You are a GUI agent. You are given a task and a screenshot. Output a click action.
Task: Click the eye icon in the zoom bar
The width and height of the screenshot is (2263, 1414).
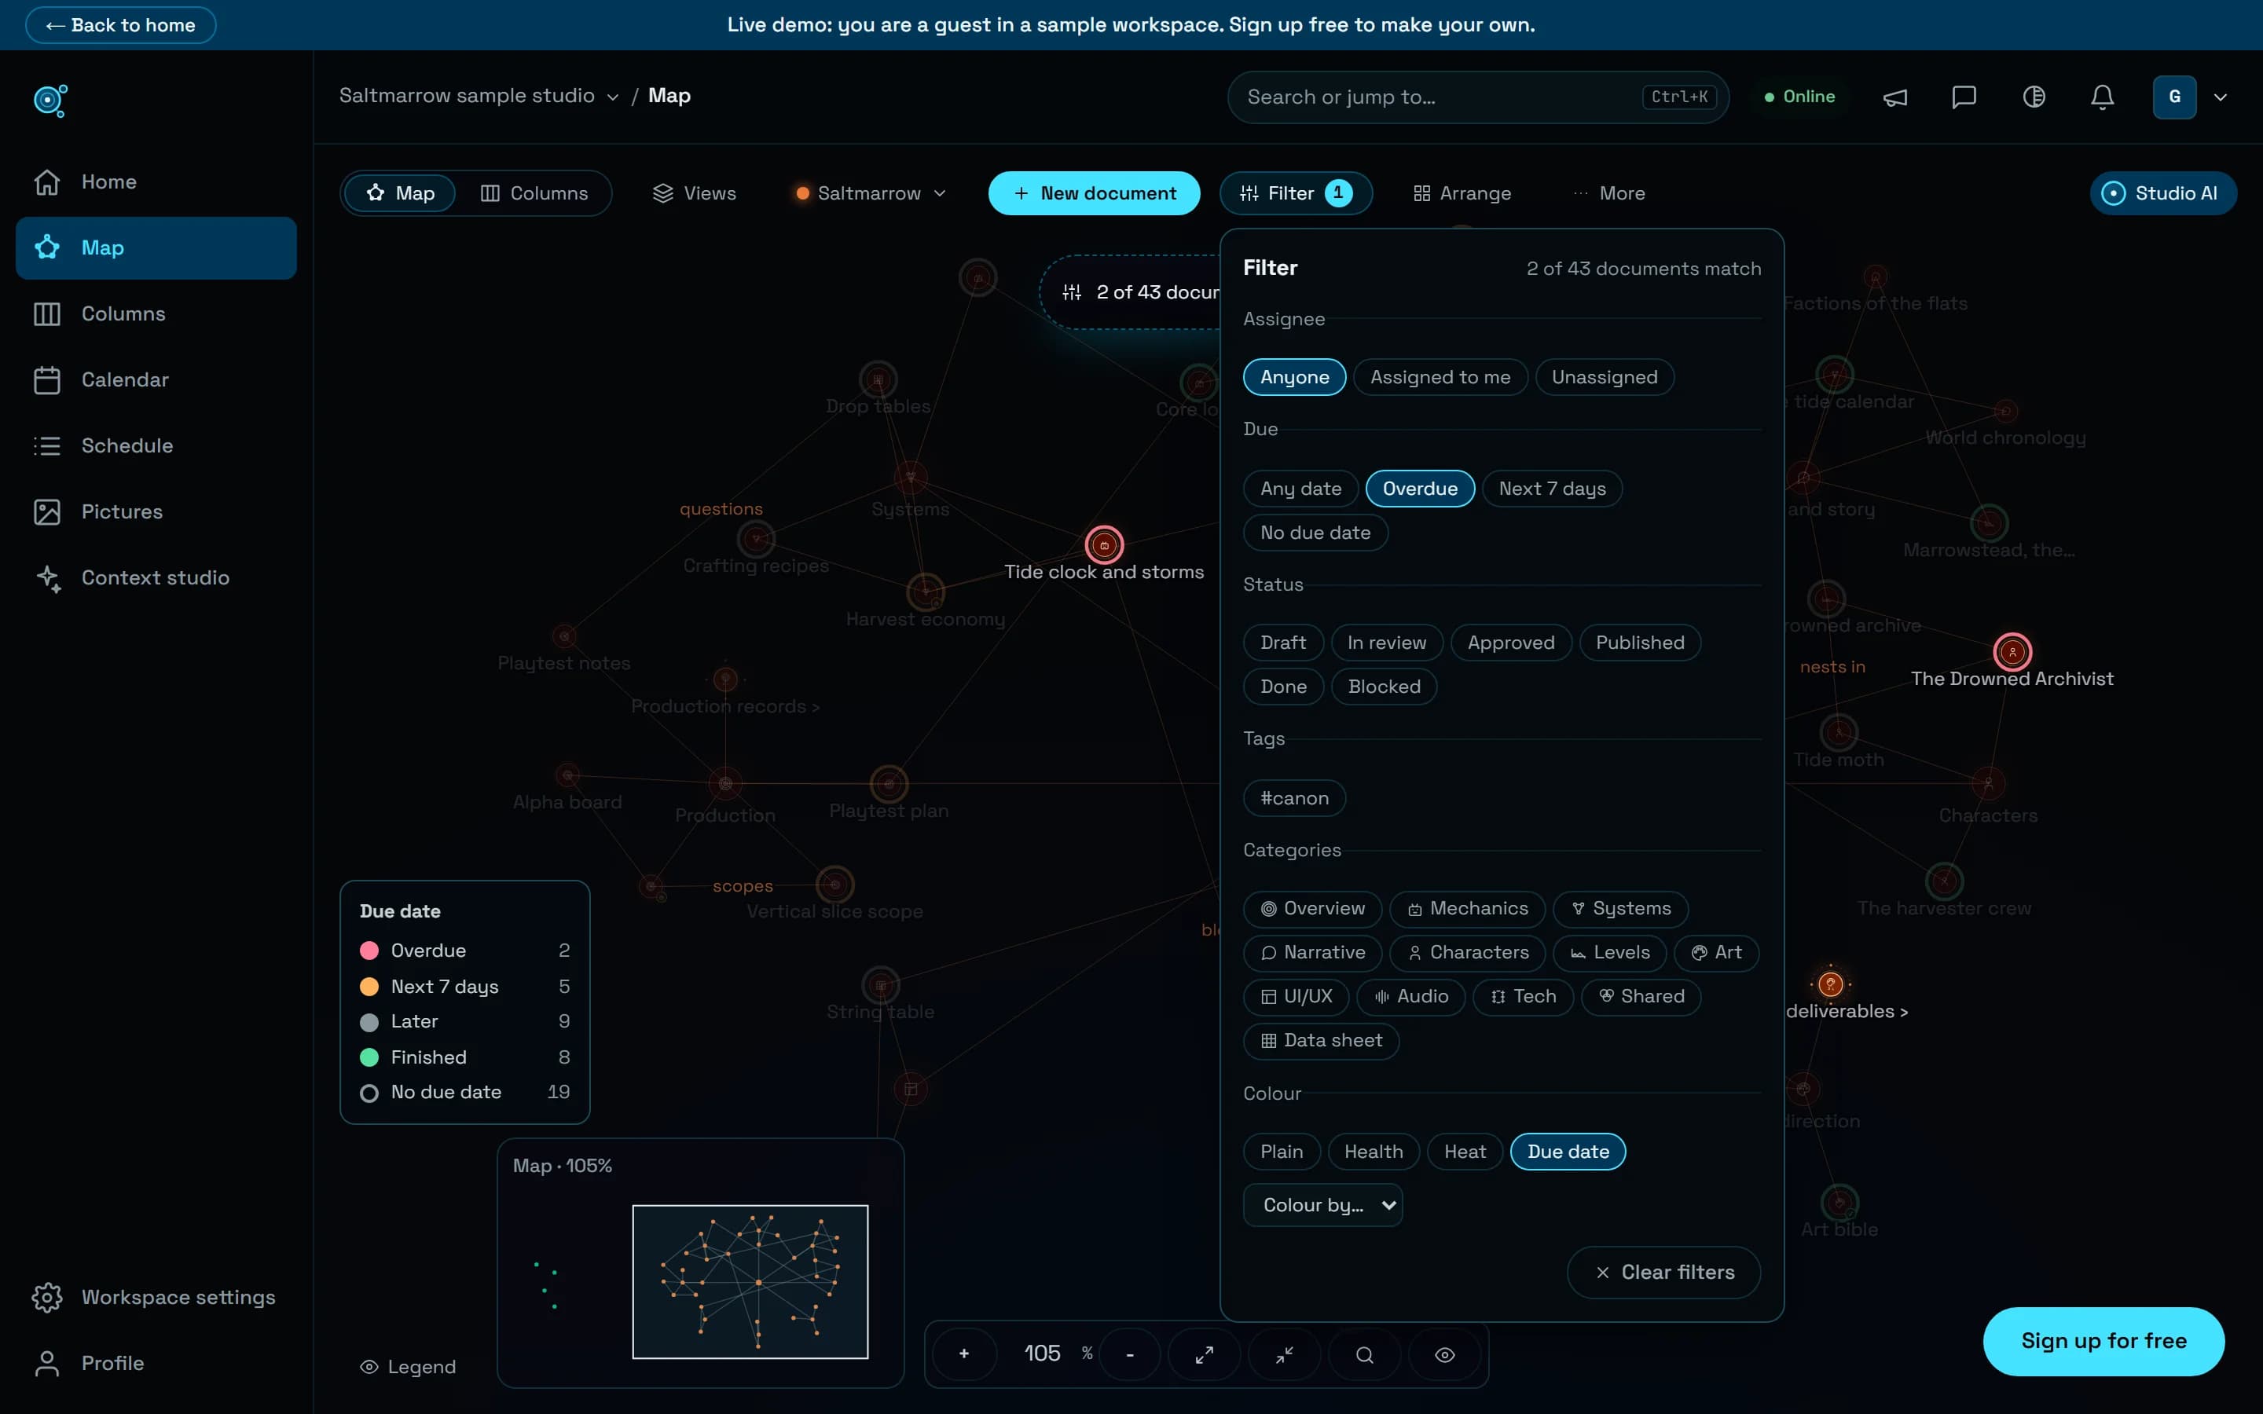click(1445, 1354)
